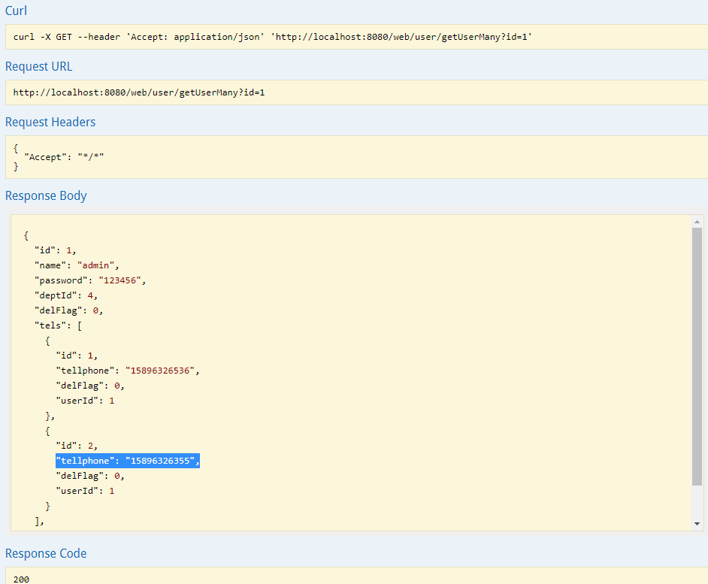Image resolution: width=708 pixels, height=584 pixels.
Task: Click the highlighted tellphone 15896326355 line
Action: point(128,461)
